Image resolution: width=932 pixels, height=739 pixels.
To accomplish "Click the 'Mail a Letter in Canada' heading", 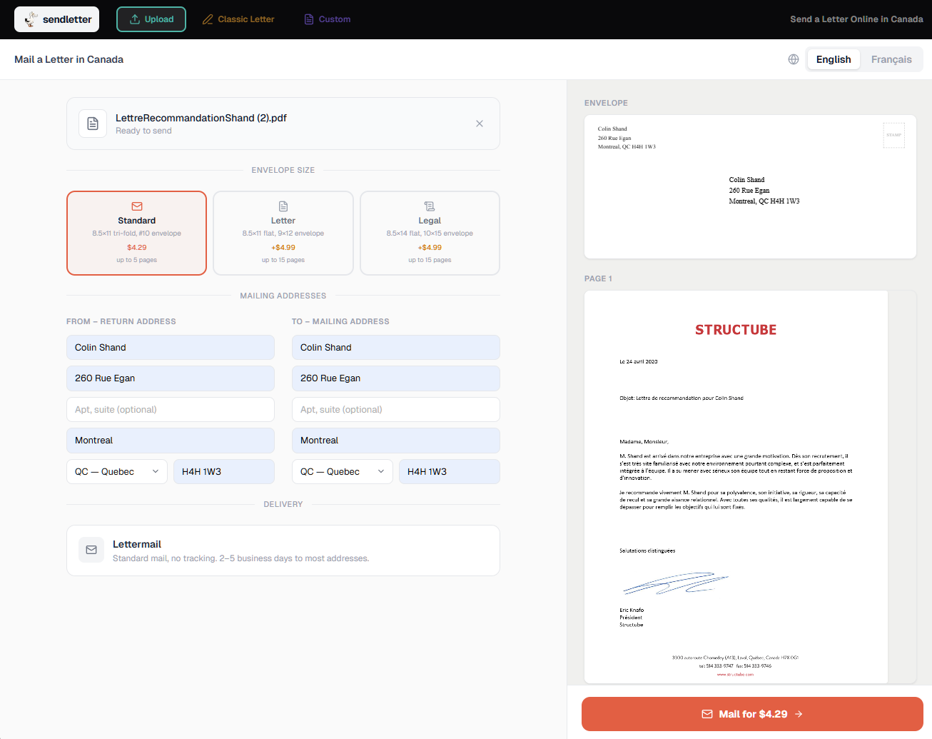I will 69,59.
